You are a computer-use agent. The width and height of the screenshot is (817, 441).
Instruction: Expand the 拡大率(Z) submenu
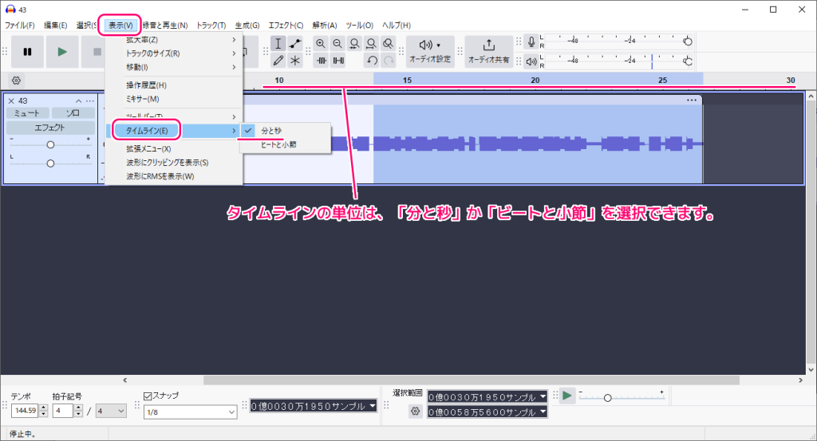pos(173,40)
